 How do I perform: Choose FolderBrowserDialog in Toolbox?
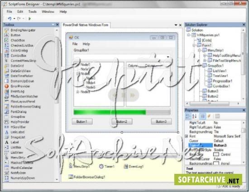tap(25, 107)
